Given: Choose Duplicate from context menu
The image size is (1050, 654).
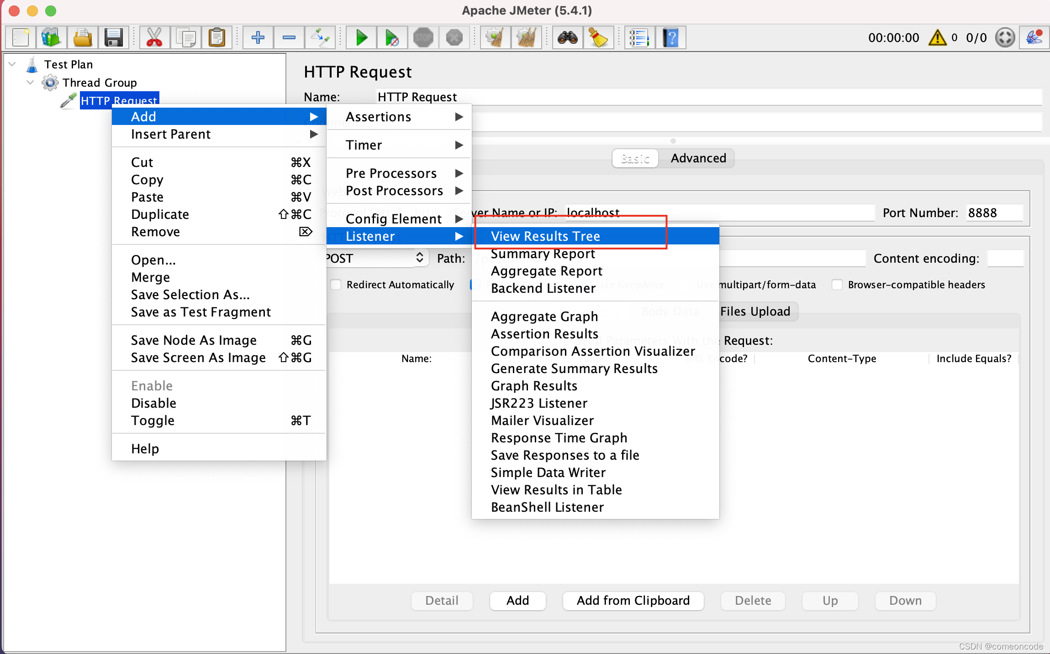Looking at the screenshot, I should pyautogui.click(x=219, y=214).
